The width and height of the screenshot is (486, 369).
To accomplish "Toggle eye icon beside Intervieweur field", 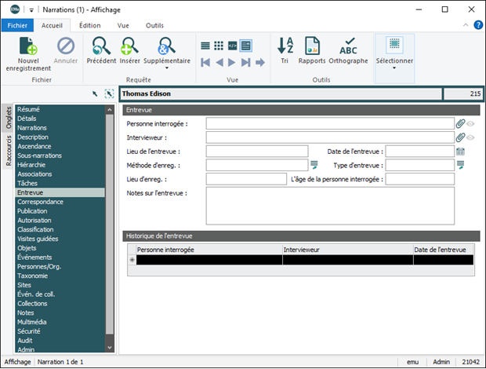I will click(x=471, y=137).
